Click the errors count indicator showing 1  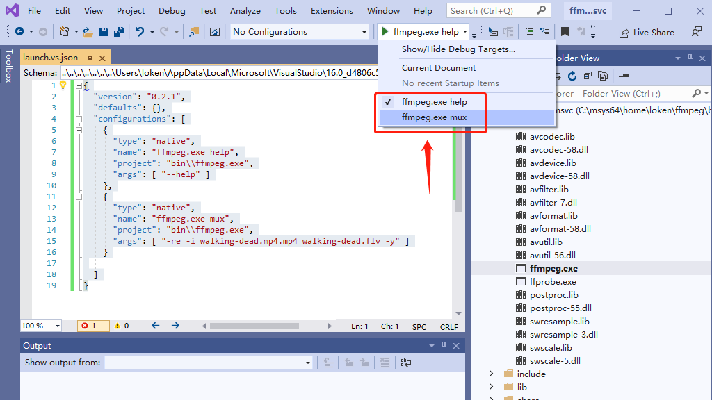pyautogui.click(x=93, y=326)
